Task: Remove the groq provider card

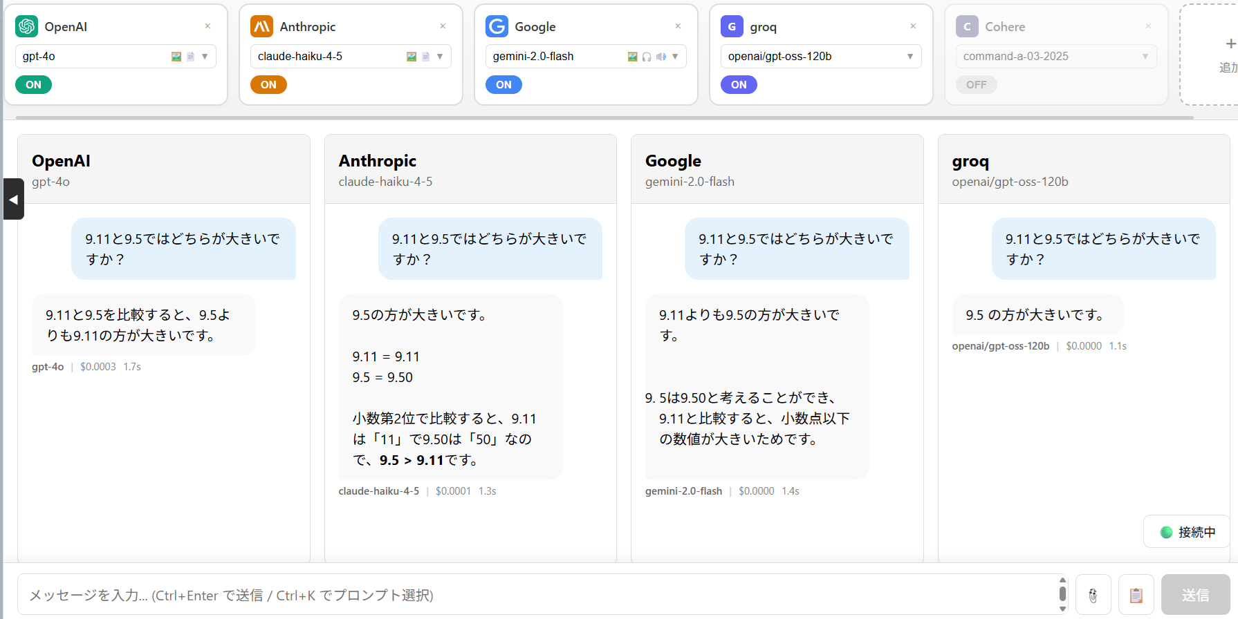Action: coord(913,26)
